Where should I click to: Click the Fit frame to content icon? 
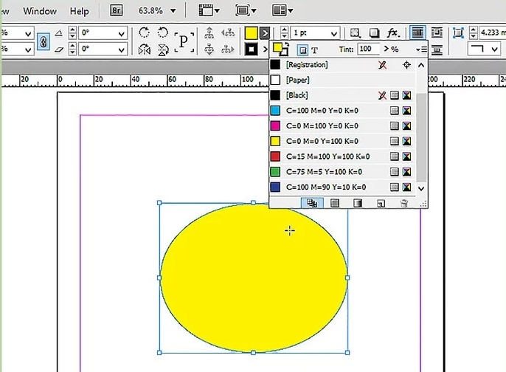point(458,32)
